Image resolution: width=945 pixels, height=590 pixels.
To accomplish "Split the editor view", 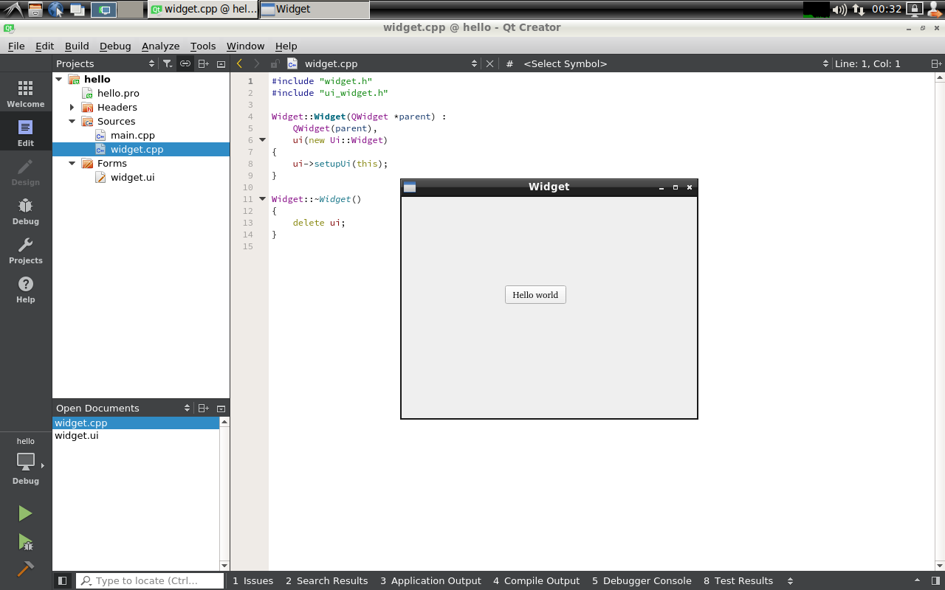I will pyautogui.click(x=936, y=64).
